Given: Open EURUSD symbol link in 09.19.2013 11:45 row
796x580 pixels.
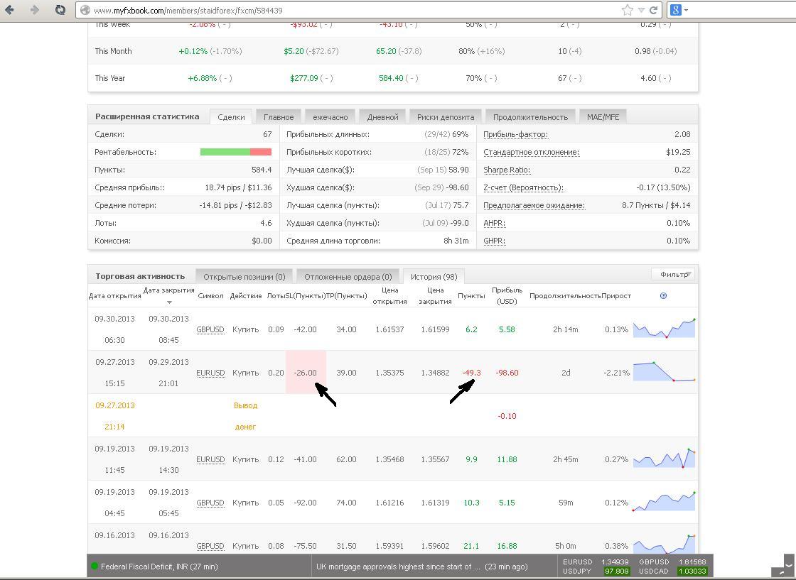Looking at the screenshot, I should click(x=210, y=459).
